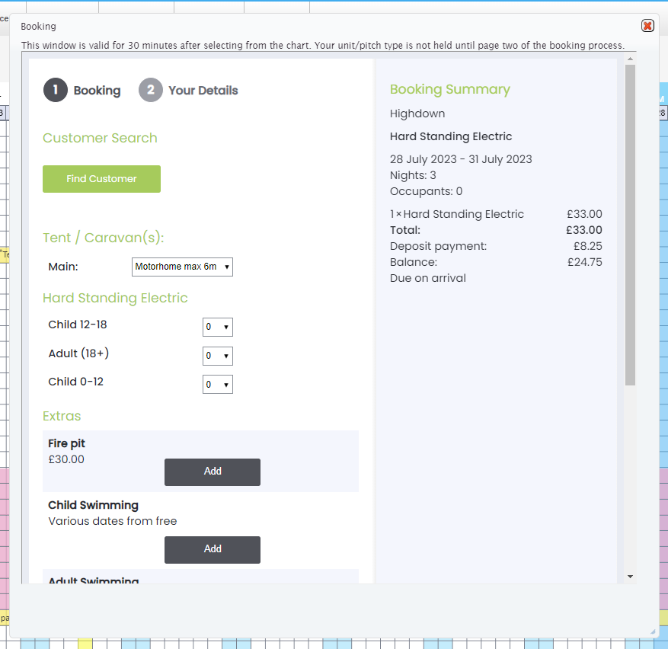The image size is (668, 649).
Task: Click the dialog resize grip corner
Action: (x=652, y=631)
